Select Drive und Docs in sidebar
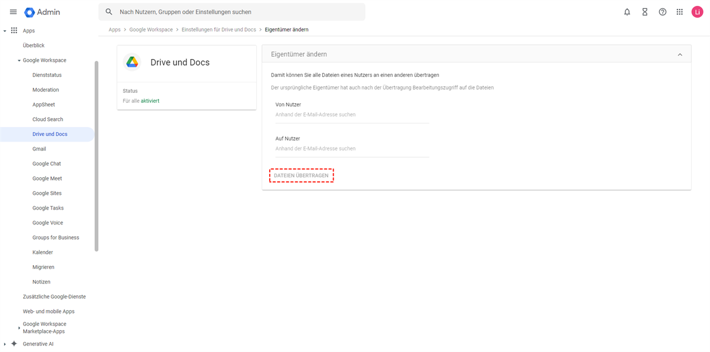Screen dimensions: 710x352 (x=47, y=134)
